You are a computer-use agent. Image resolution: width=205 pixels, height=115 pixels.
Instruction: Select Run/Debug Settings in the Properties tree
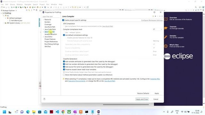(x=52, y=44)
